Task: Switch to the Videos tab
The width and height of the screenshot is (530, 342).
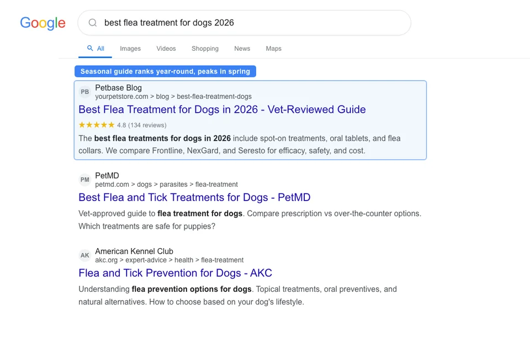Action: coord(166,49)
